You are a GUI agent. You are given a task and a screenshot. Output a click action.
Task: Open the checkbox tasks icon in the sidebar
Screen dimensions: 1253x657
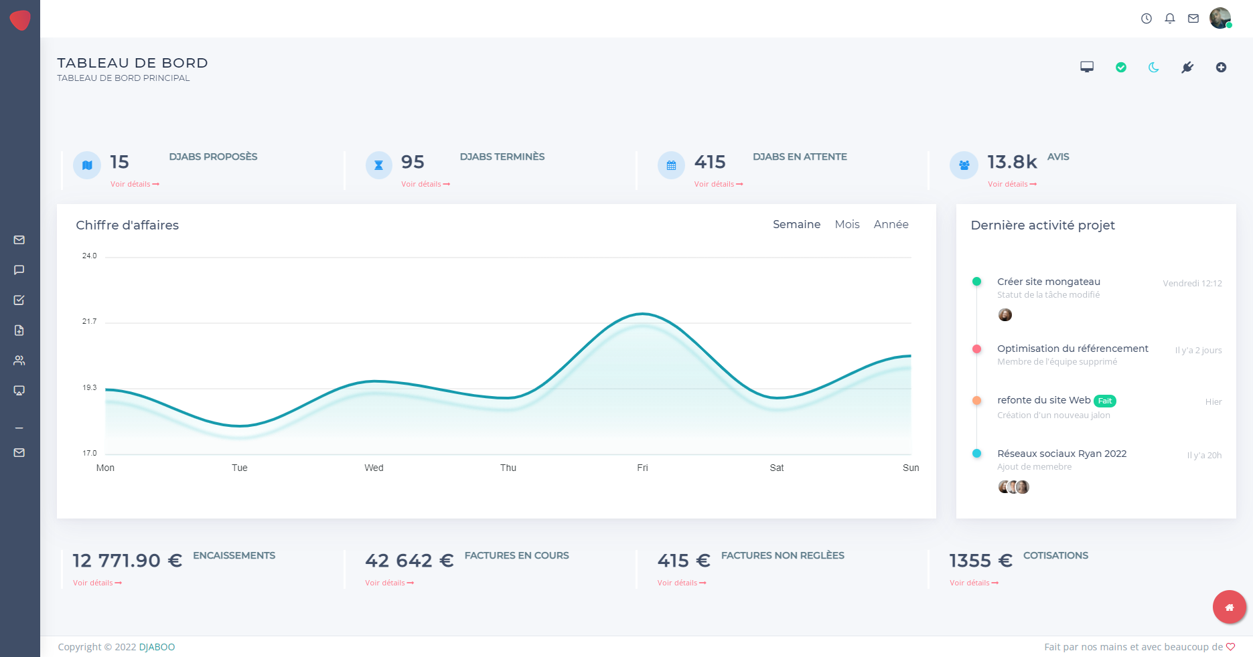(19, 300)
